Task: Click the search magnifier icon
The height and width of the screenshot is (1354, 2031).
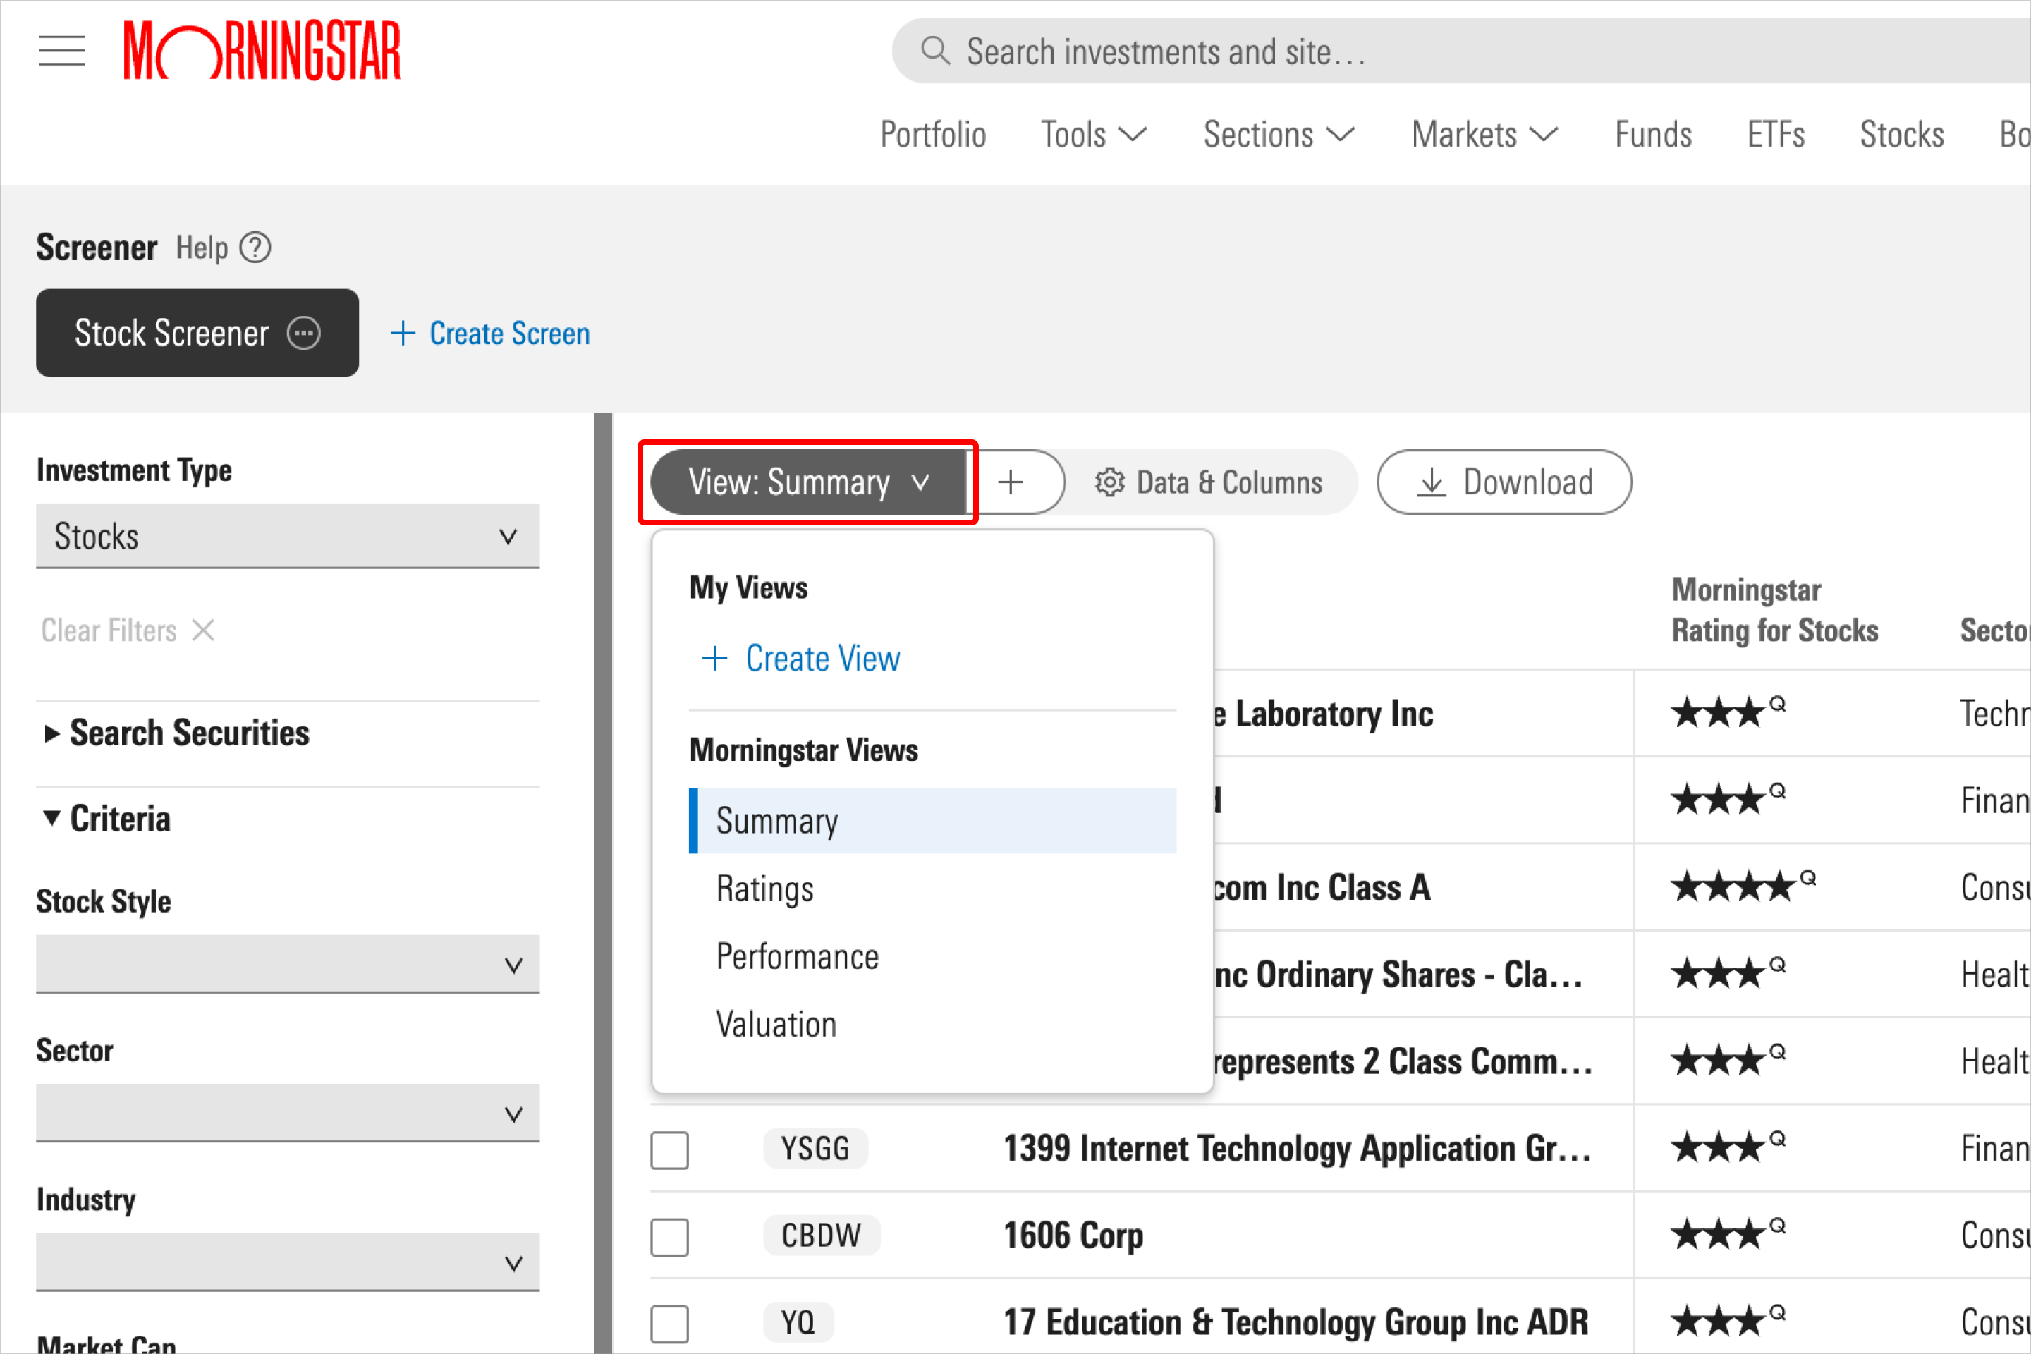Action: [x=934, y=51]
